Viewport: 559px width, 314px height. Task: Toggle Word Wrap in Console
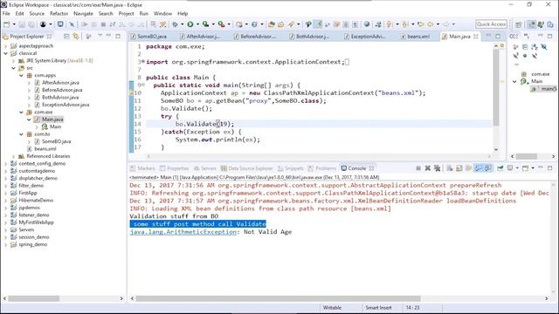468,168
